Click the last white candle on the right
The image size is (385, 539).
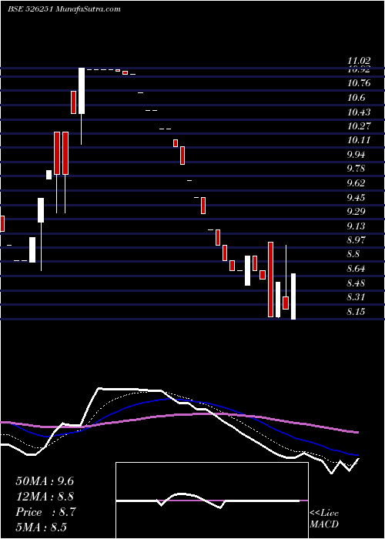pyautogui.click(x=293, y=296)
